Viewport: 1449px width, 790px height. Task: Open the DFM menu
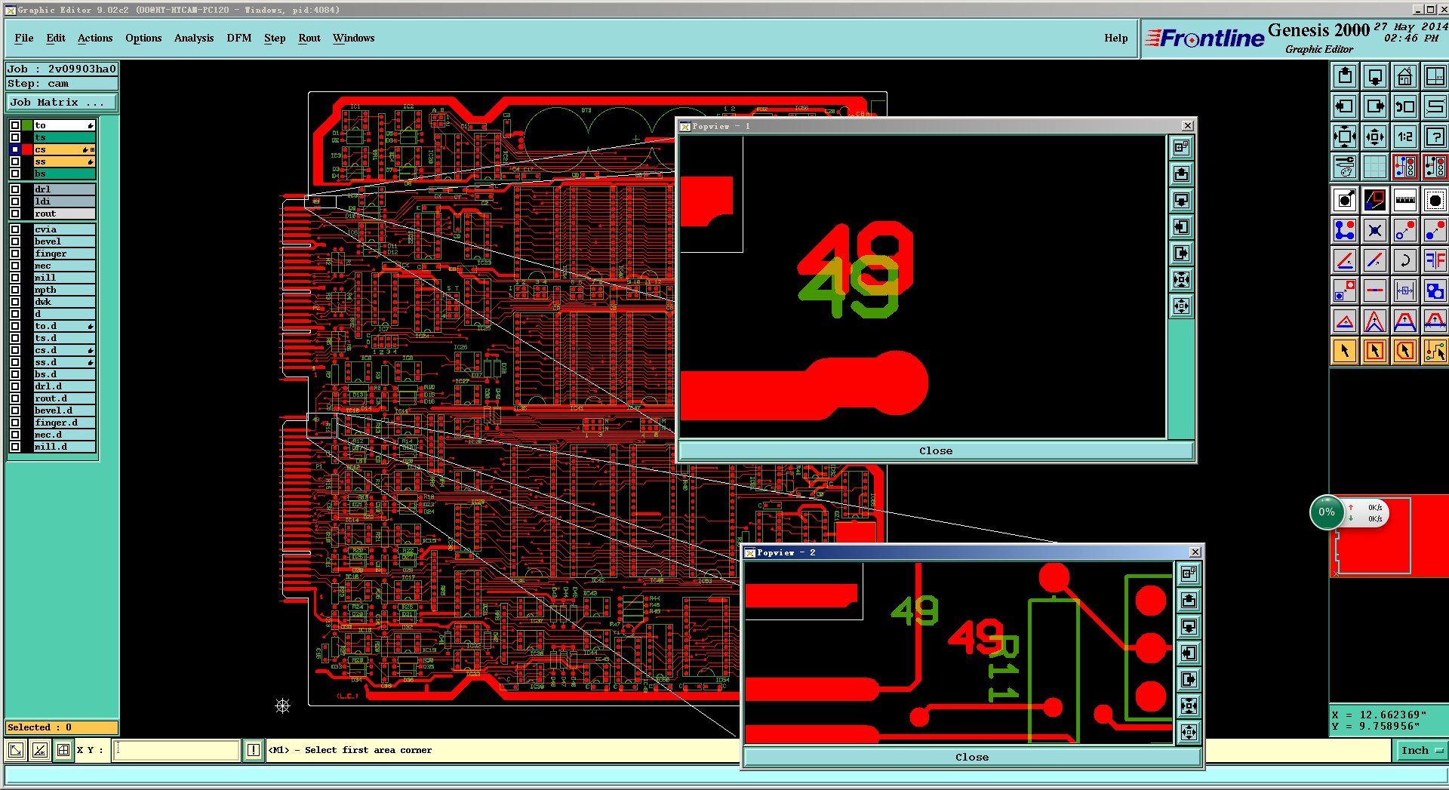pyautogui.click(x=239, y=38)
